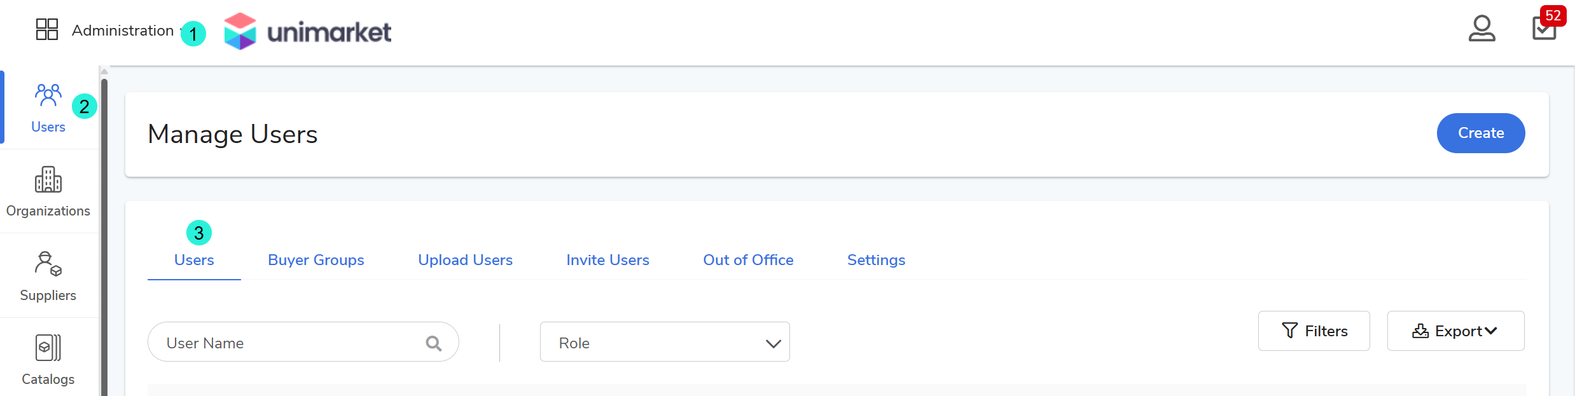Switch to the Buyer Groups tab
Viewport: 1575px width, 396px height.
click(x=316, y=260)
